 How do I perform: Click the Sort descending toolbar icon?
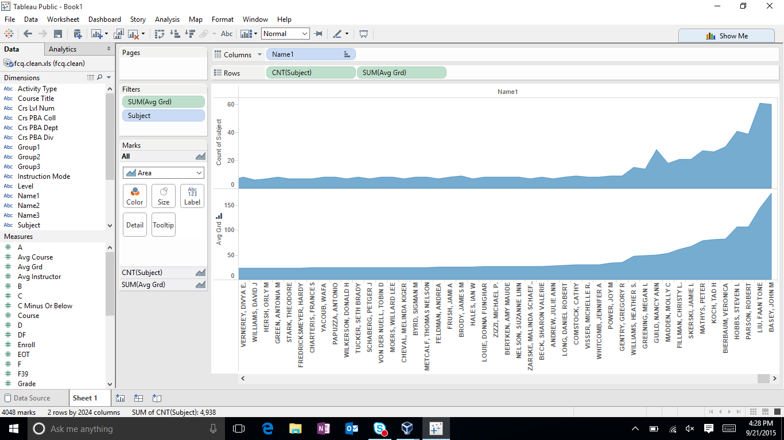(x=189, y=34)
